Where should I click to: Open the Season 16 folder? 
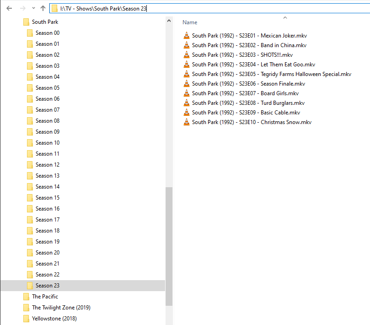tap(48, 209)
